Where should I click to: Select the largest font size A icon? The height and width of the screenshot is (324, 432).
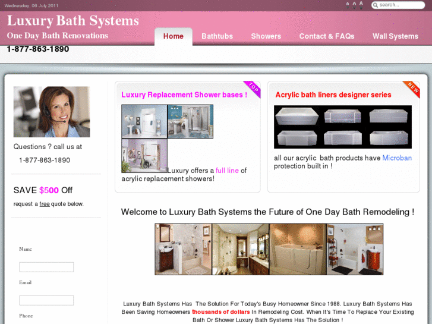tap(361, 4)
